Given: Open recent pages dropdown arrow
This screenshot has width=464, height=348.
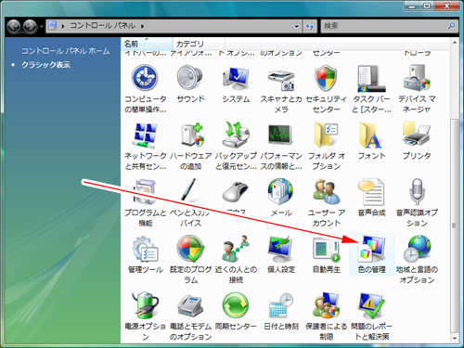Looking at the screenshot, I should pos(42,27).
